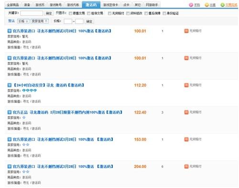Click the seller diamond credit icons in 112.20 listing
The width and height of the screenshot is (239, 188).
[x=30, y=90]
